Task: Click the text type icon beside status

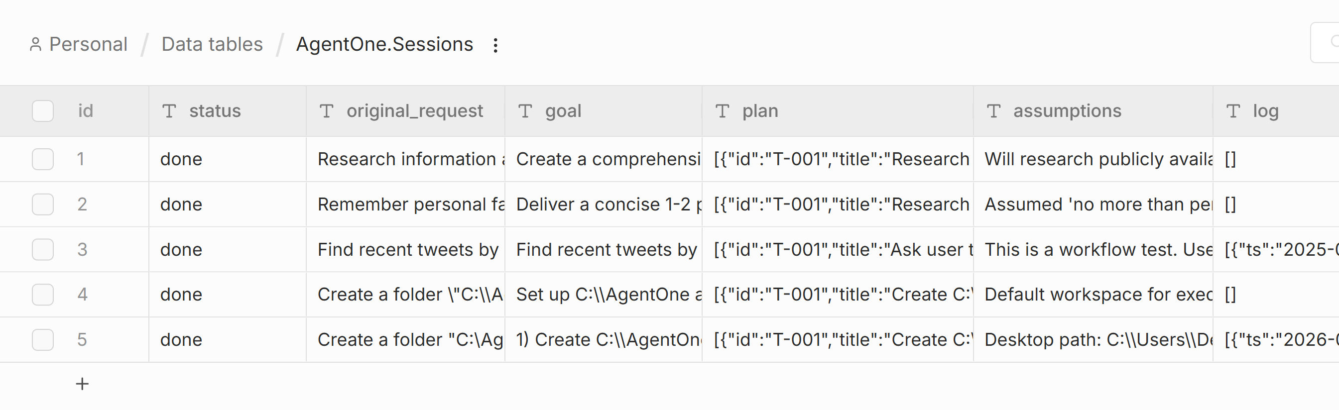Action: [169, 110]
